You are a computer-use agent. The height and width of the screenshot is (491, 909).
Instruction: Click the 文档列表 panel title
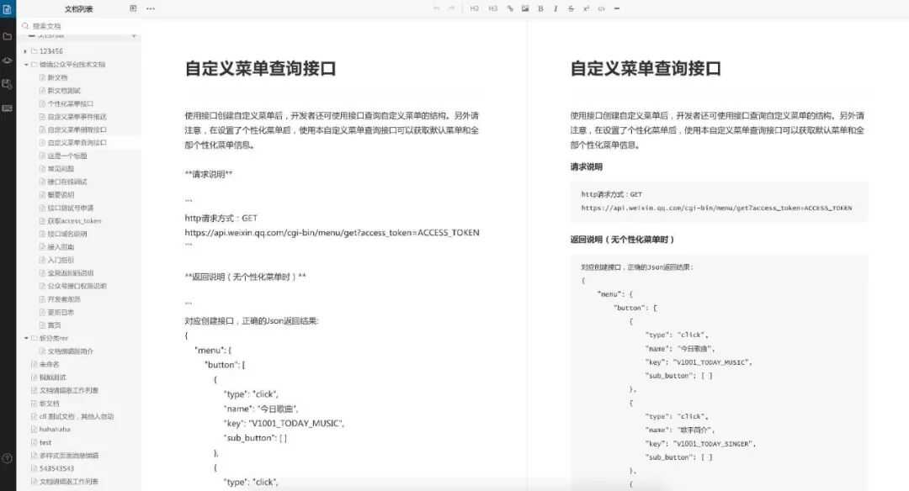click(78, 8)
